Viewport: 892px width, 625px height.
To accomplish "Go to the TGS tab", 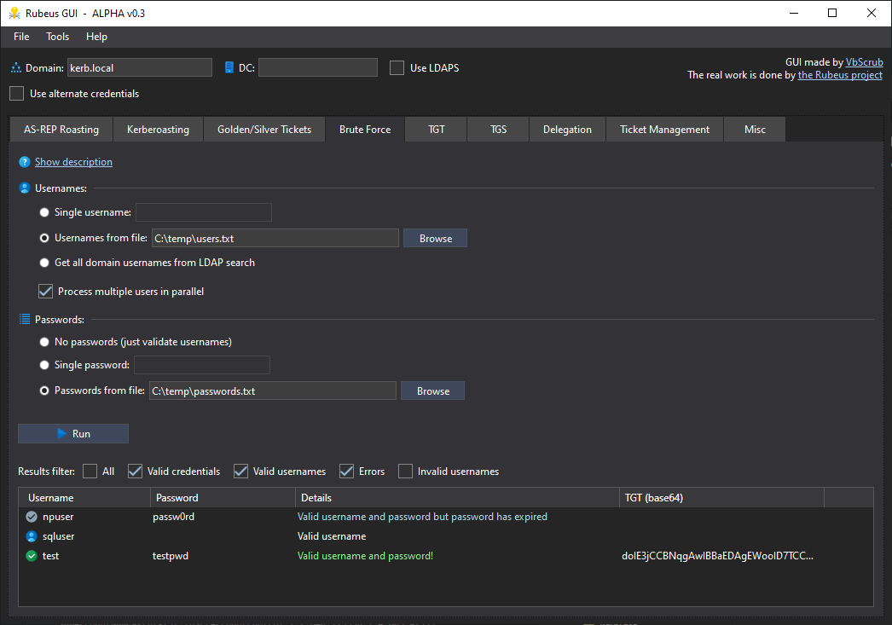I will (x=498, y=129).
